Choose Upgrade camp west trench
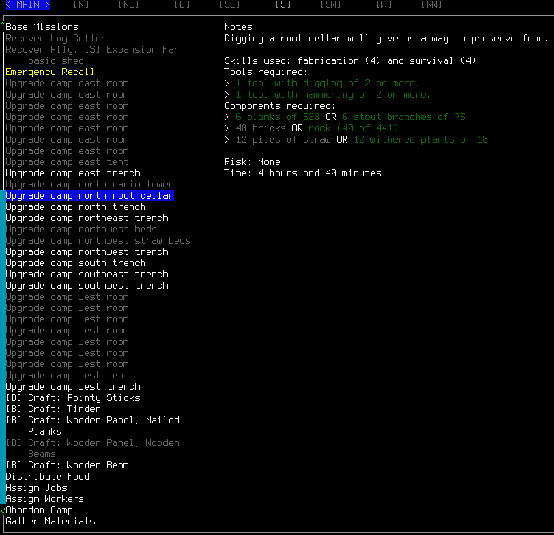The image size is (554, 535). [x=73, y=387]
